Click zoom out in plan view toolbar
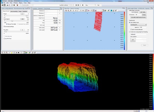This screenshot has height=112, width=154. pyautogui.click(x=68, y=10)
